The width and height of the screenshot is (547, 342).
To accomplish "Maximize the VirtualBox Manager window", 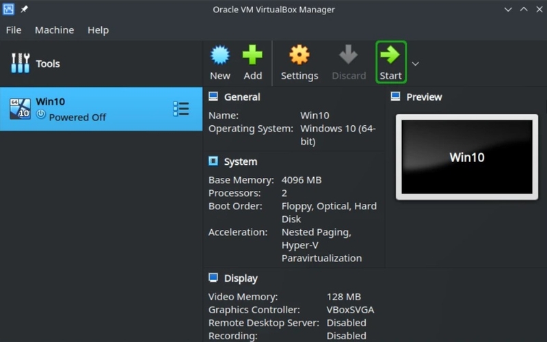I will (524, 10).
